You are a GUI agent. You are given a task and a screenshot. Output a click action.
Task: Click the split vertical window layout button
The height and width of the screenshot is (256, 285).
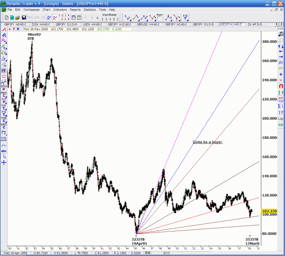(79, 18)
